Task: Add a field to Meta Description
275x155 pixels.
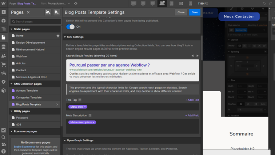Action: [192, 115]
